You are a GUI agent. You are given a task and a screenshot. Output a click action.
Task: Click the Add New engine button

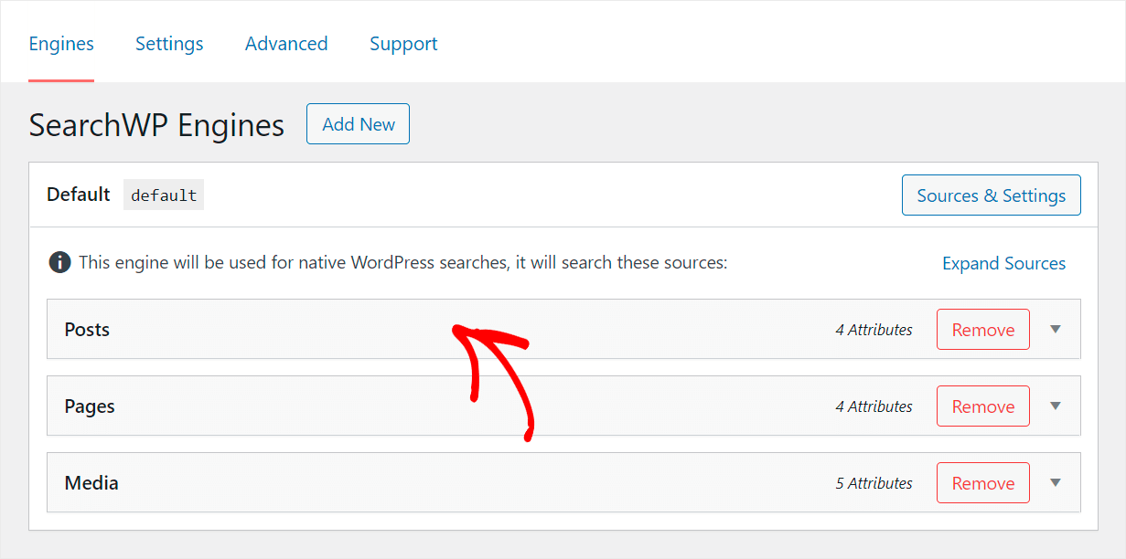pyautogui.click(x=358, y=124)
